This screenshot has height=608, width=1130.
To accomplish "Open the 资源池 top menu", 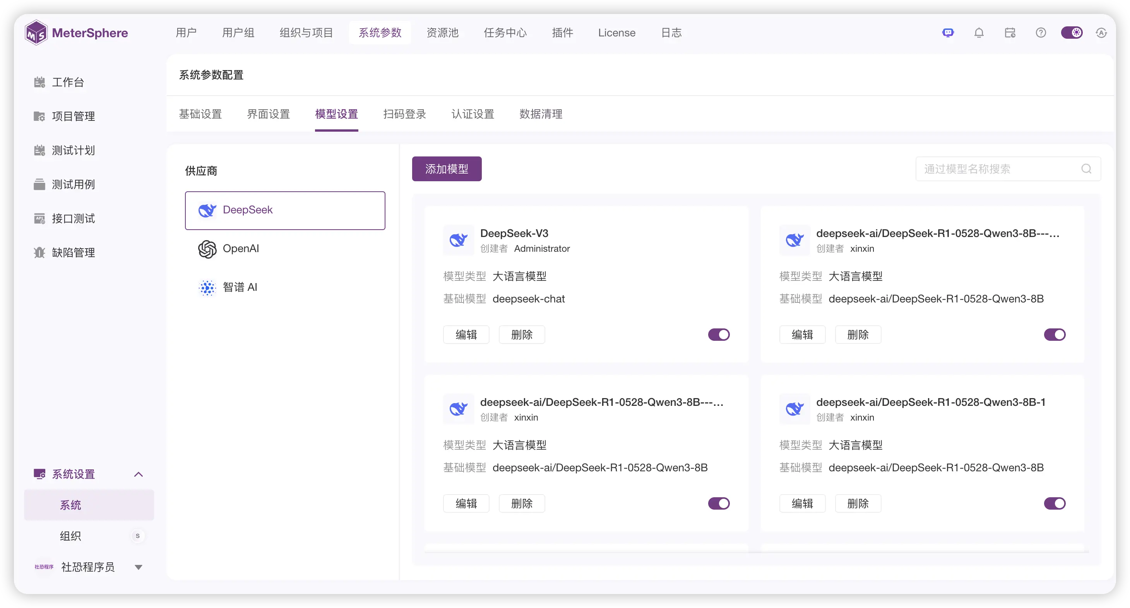I will click(x=443, y=33).
